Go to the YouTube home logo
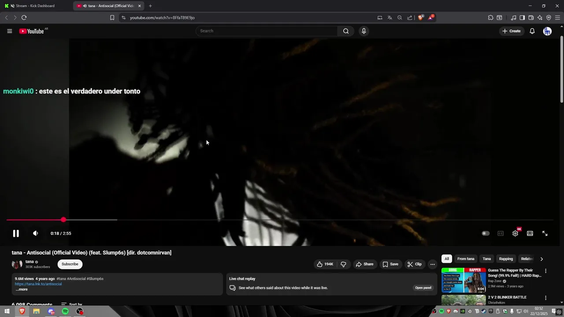 coord(32,31)
